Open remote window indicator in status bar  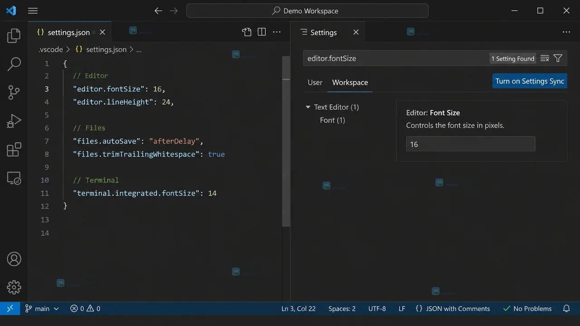click(x=10, y=308)
